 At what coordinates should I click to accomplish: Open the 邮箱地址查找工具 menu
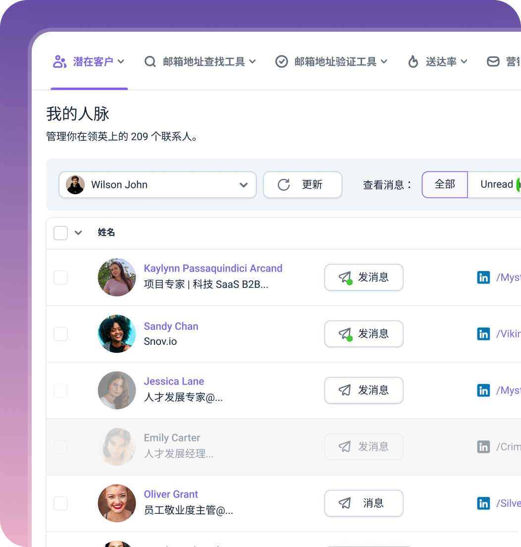click(x=200, y=62)
